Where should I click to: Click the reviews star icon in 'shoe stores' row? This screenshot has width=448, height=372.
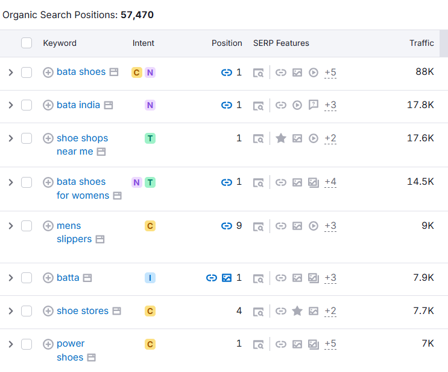297,311
